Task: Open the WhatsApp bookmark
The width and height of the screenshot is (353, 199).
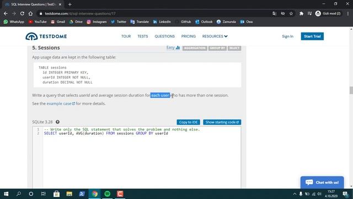Action: coord(14,22)
